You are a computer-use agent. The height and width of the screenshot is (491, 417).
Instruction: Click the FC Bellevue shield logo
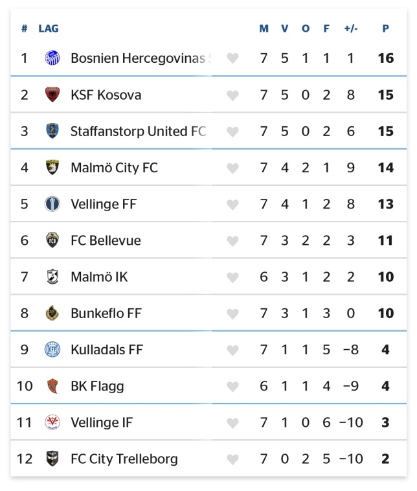click(x=52, y=240)
